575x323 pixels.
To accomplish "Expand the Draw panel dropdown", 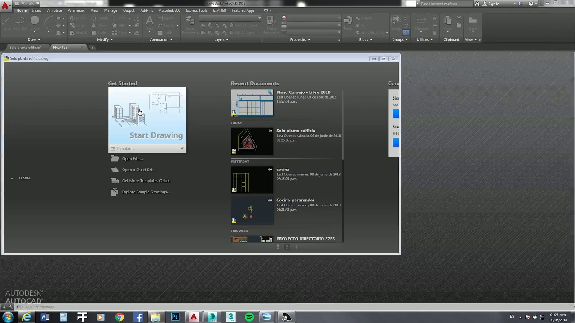I will click(x=34, y=39).
